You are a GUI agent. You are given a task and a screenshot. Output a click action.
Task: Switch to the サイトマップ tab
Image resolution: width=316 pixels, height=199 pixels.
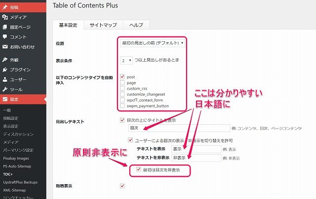tap(103, 25)
